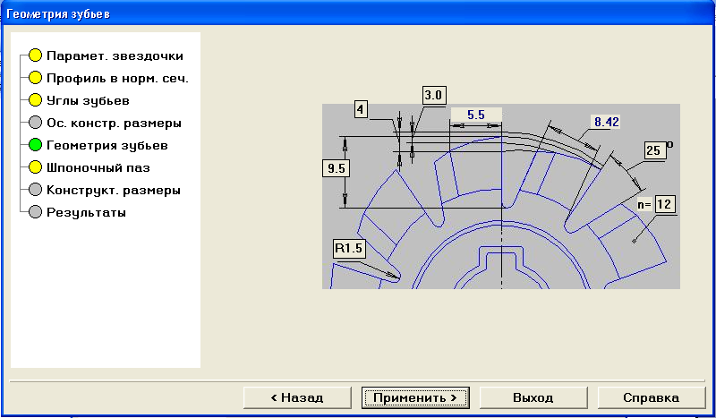Screen dimensions: 716x418
Task: Edit the n= field with value 12
Action: (664, 204)
